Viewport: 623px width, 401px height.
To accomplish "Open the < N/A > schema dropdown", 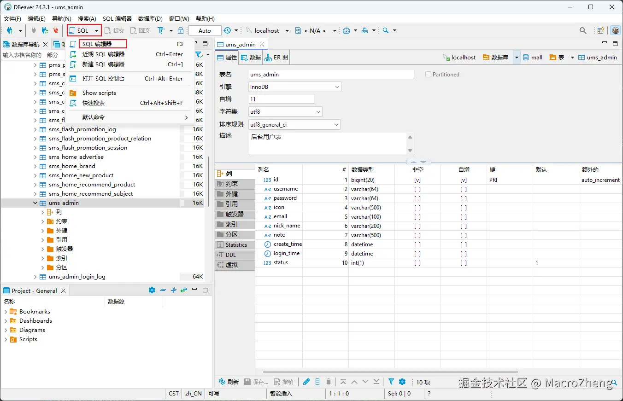I will pyautogui.click(x=335, y=31).
